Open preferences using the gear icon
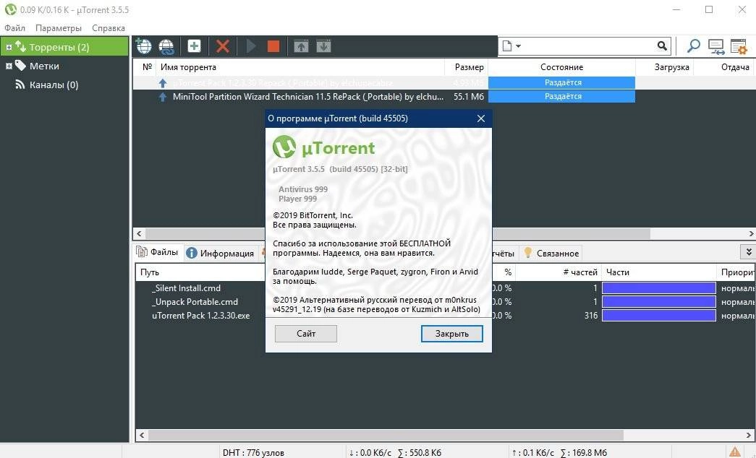The image size is (756, 458). click(x=738, y=46)
